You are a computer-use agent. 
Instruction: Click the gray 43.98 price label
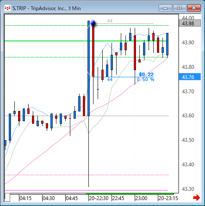click(x=190, y=23)
